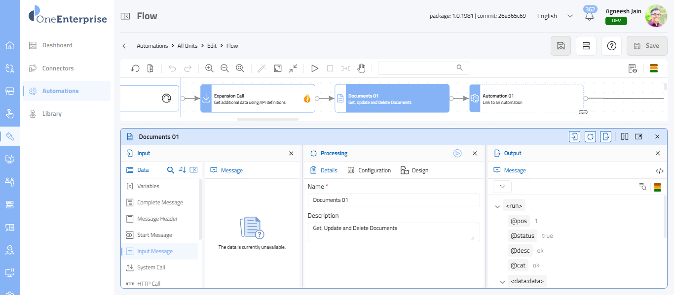Click the zoom in magnifier icon
This screenshot has width=674, height=295.
coord(209,68)
